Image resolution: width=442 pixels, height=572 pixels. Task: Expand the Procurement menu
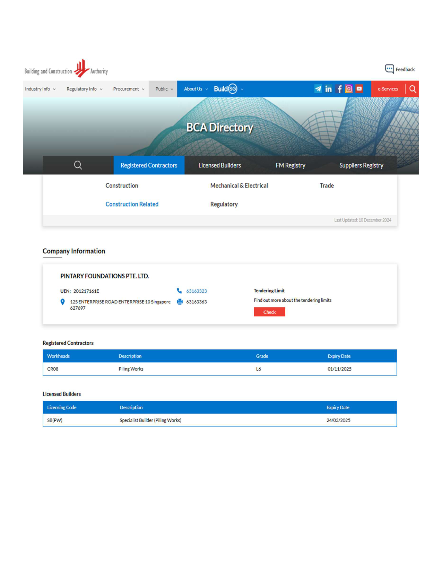coord(129,89)
